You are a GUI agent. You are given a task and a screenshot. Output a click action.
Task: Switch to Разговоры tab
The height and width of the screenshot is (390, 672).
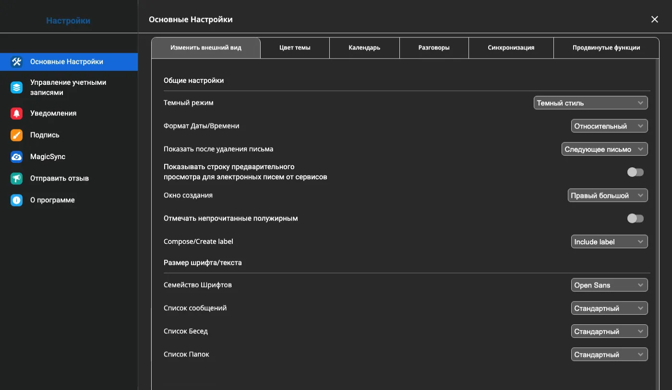tap(434, 48)
